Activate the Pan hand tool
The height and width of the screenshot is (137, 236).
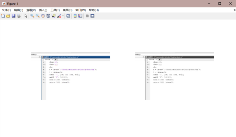(43, 16)
